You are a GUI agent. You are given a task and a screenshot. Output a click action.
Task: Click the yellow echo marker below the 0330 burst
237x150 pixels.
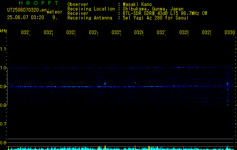(228, 148)
